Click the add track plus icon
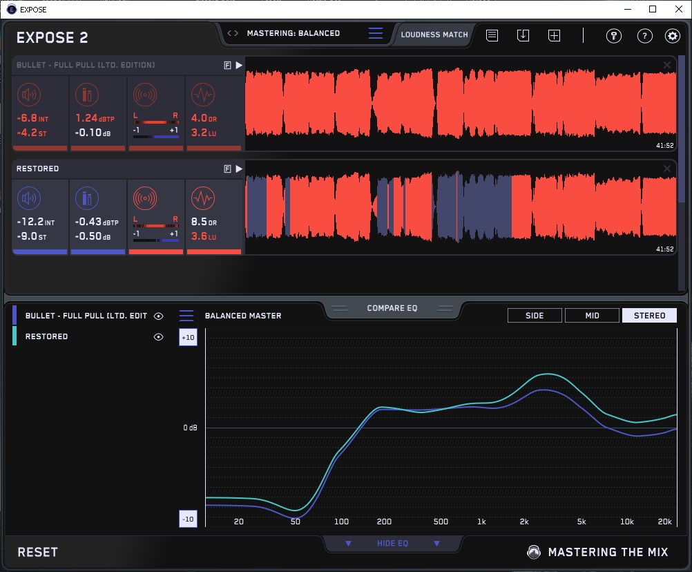 point(554,35)
